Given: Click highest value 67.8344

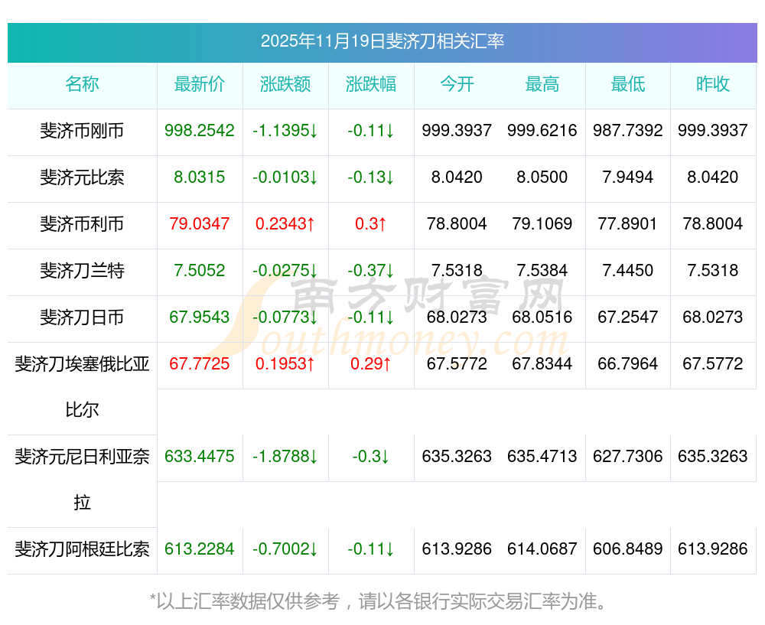Looking at the screenshot, I should point(542,364).
